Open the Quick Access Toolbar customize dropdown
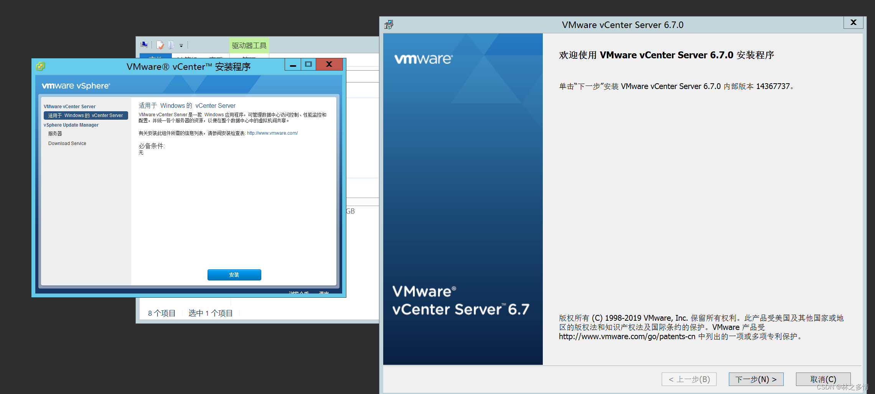Viewport: 875px width, 394px height. pyautogui.click(x=181, y=45)
